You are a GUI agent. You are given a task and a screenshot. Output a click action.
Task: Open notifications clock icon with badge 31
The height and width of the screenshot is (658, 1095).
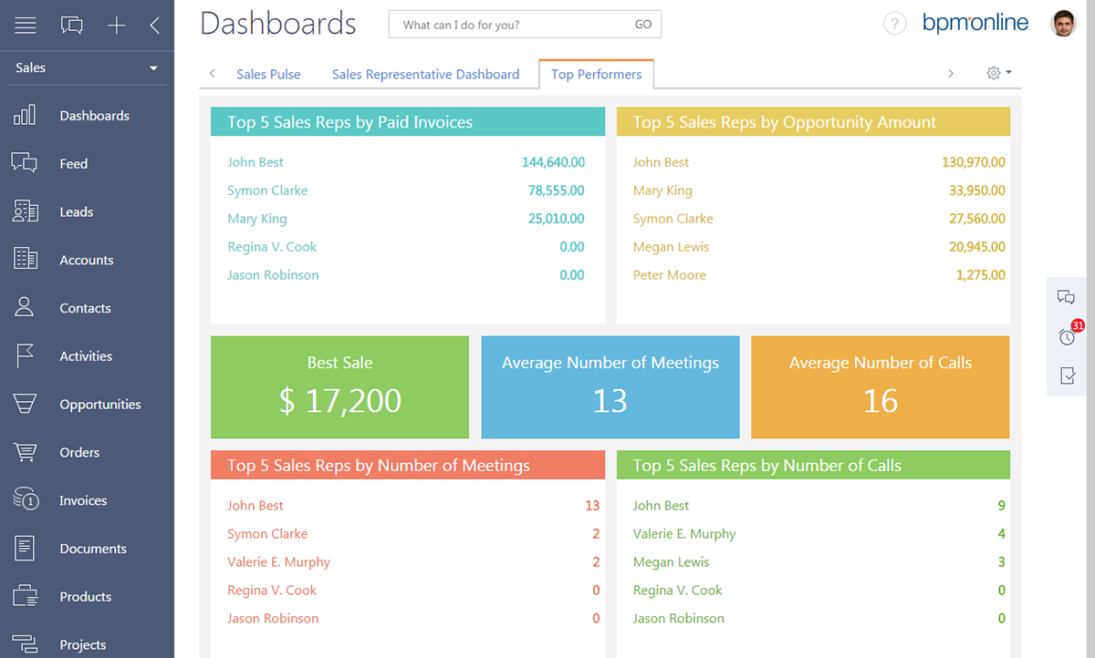[1067, 336]
